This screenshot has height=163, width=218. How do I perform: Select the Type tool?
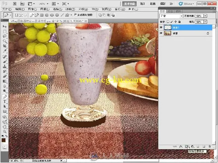point(5,101)
